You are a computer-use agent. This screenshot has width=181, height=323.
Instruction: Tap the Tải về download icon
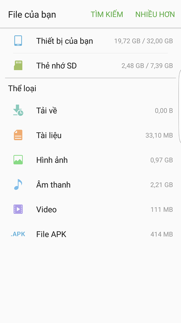[18, 110]
